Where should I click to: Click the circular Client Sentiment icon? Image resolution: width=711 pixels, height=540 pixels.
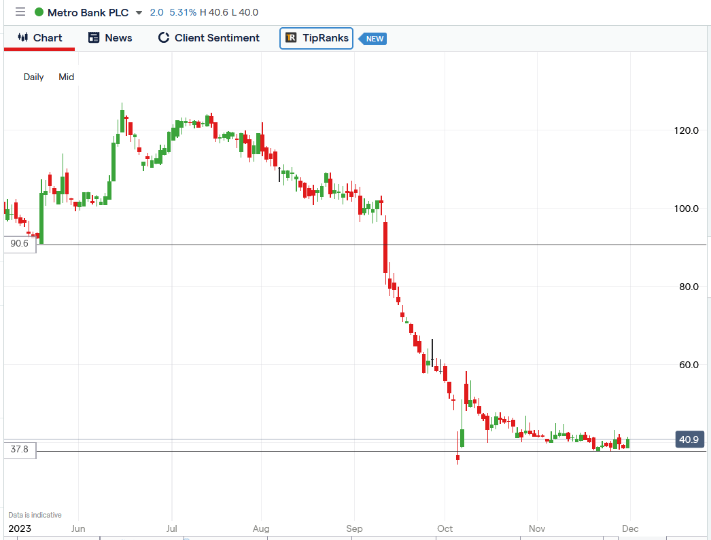(x=164, y=37)
